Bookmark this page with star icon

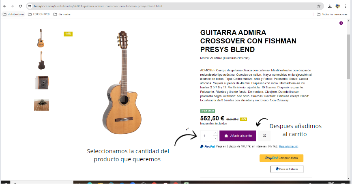[319, 6]
